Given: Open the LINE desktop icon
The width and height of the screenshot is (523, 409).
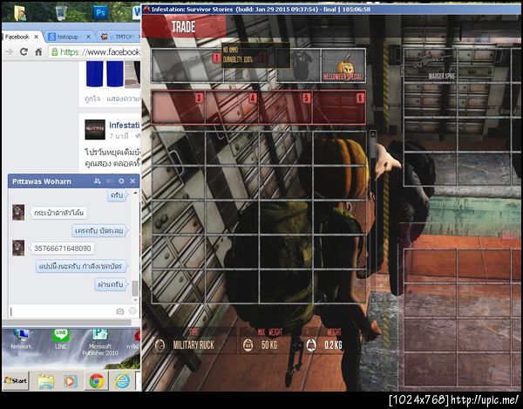Looking at the screenshot, I should (x=61, y=339).
